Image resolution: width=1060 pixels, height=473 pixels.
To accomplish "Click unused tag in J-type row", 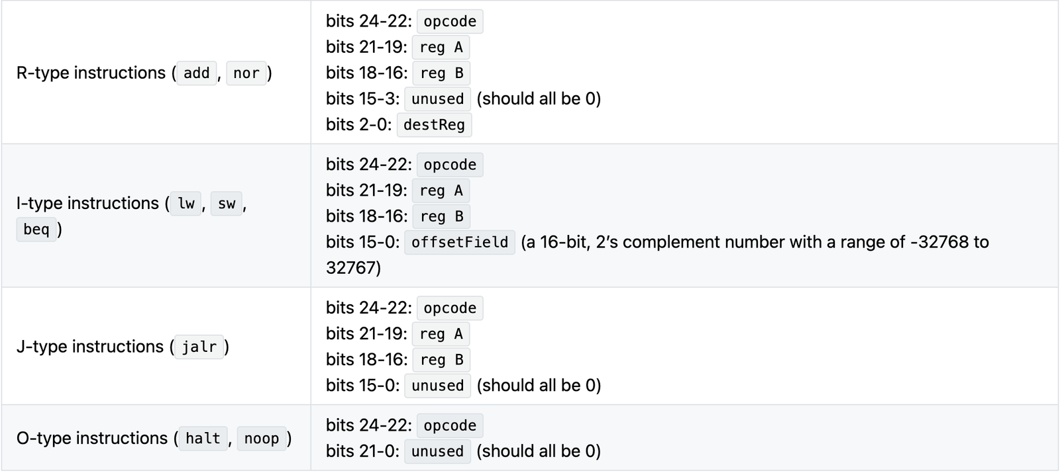I will point(437,386).
